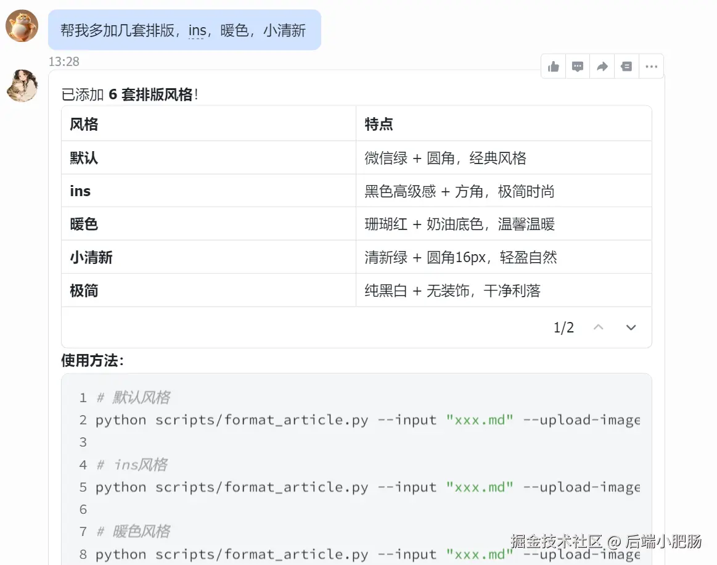This screenshot has height=565, width=717.
Task: Click code line 2 python command
Action: click(367, 420)
